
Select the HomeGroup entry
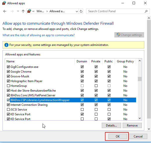click(x=19, y=86)
